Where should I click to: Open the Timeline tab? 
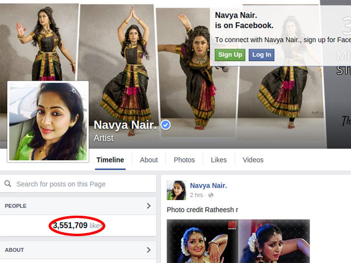coord(110,160)
